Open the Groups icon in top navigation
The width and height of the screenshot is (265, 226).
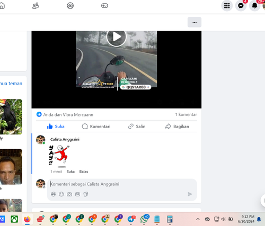[70, 6]
